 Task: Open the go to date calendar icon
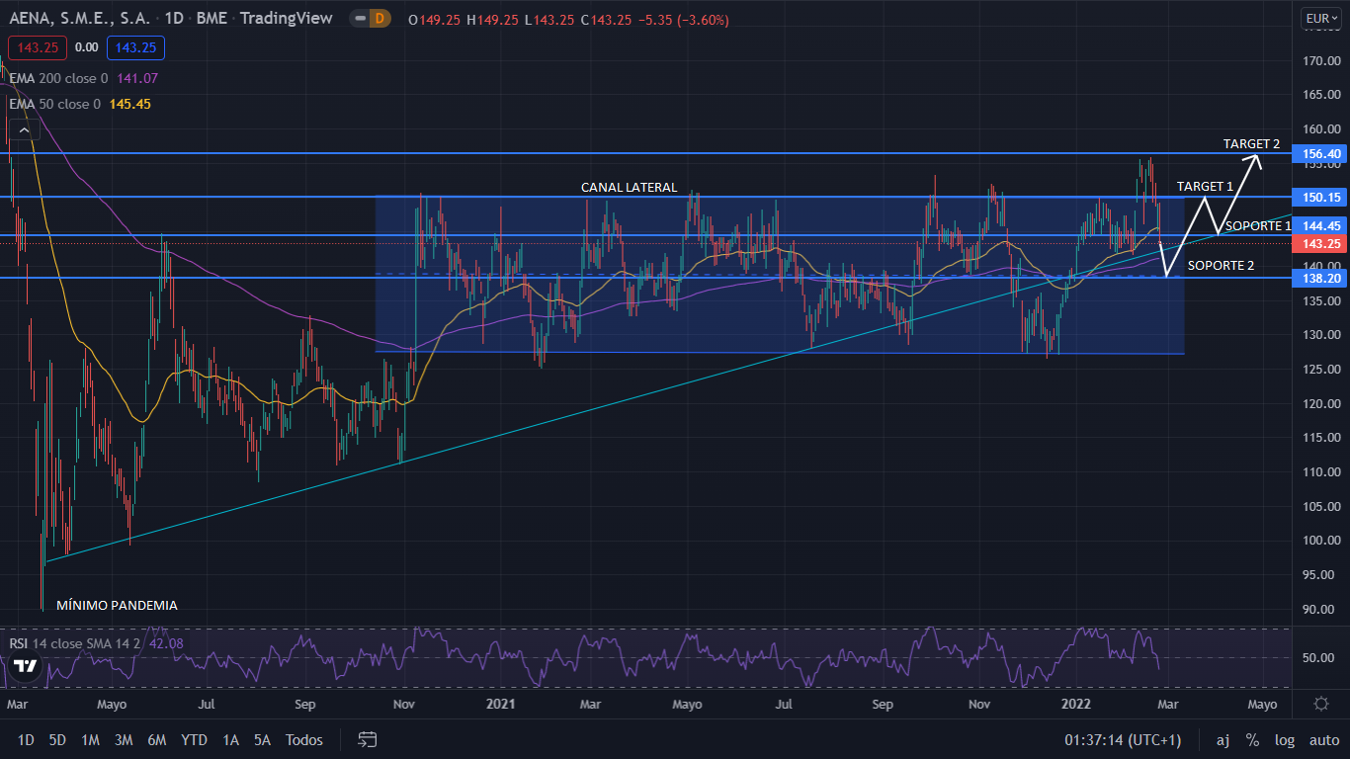tap(368, 739)
